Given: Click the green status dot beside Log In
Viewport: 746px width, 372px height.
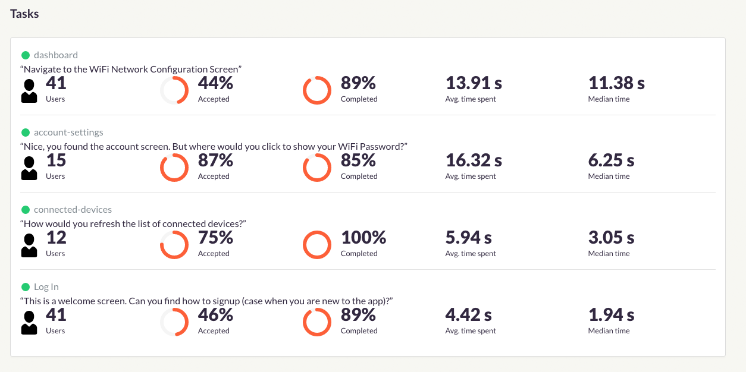Looking at the screenshot, I should (26, 287).
